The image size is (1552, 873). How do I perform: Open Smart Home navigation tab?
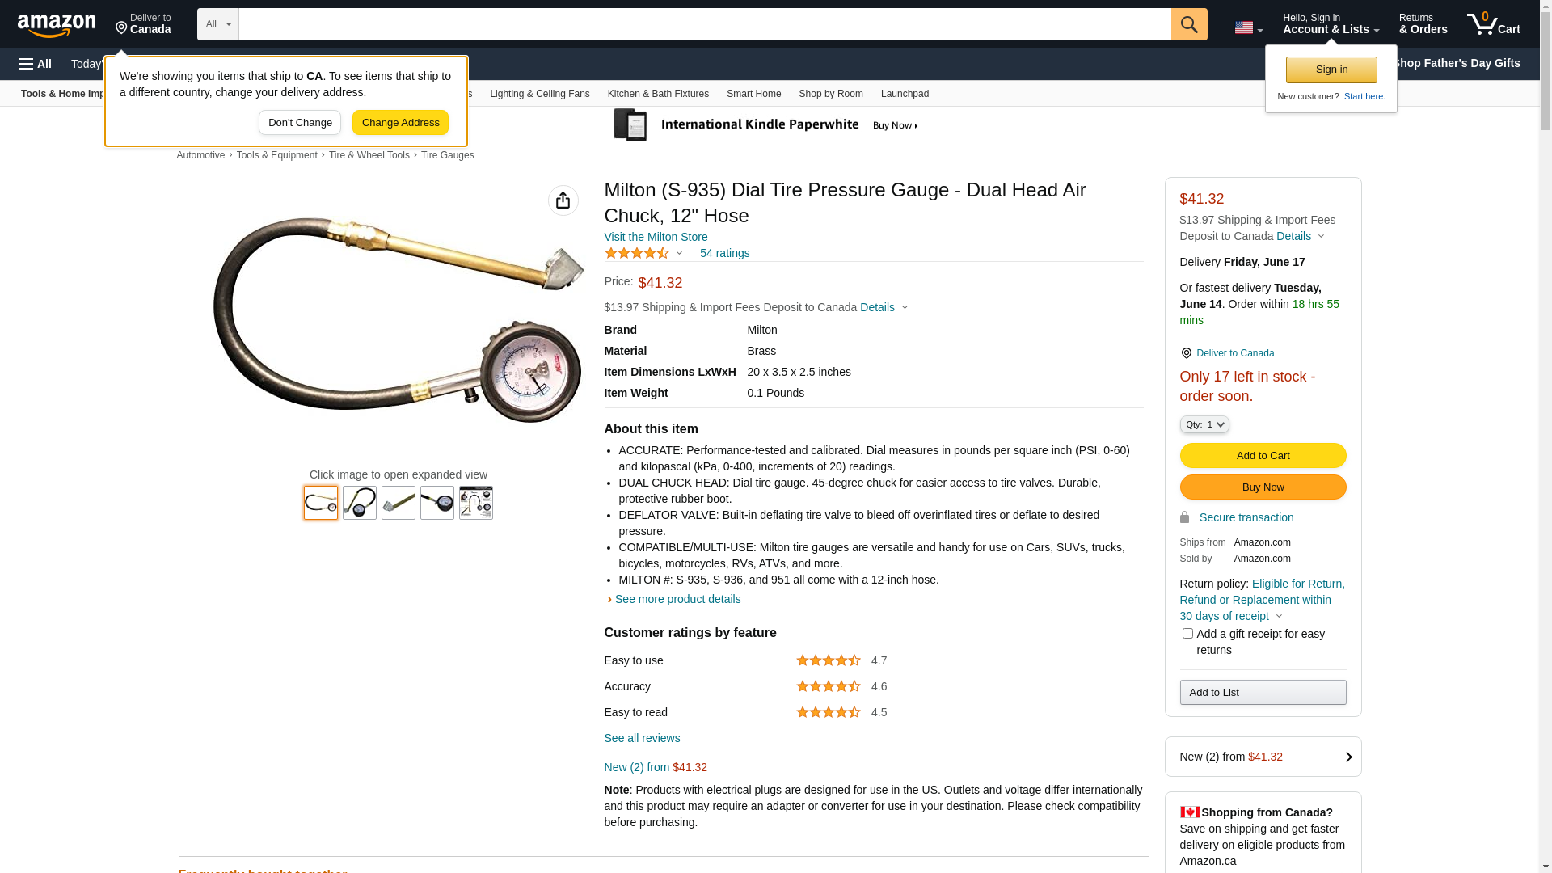coord(753,94)
